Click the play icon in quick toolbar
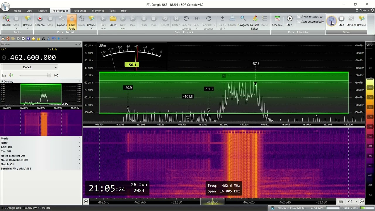Viewport: 375px width, 211px height. (x=18, y=38)
